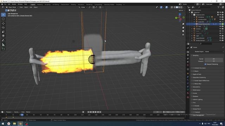The width and height of the screenshot is (225, 126).
Task: Enable the Bloom checkbox
Action: pyautogui.click(x=193, y=71)
